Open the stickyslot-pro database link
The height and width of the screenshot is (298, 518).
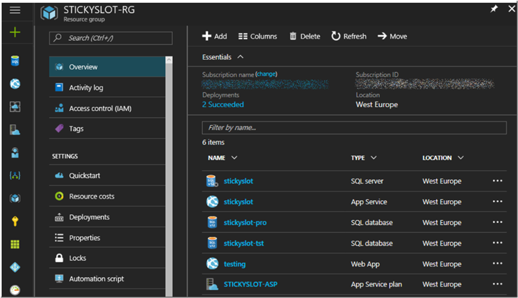click(245, 223)
